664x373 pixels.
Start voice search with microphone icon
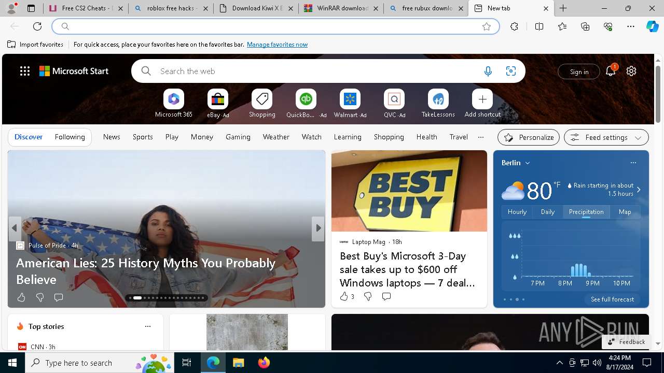[488, 71]
